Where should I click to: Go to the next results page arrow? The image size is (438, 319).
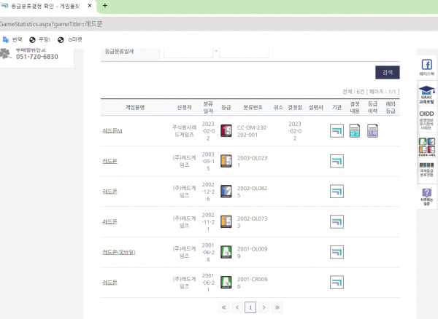click(x=264, y=307)
